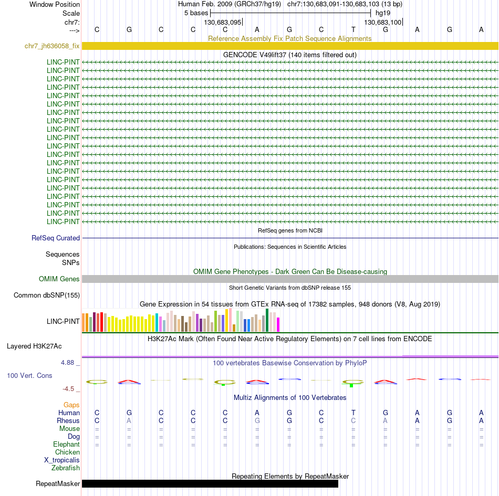
Task: Open the 100 vertebrates PhyloP title
Action: pyautogui.click(x=290, y=363)
